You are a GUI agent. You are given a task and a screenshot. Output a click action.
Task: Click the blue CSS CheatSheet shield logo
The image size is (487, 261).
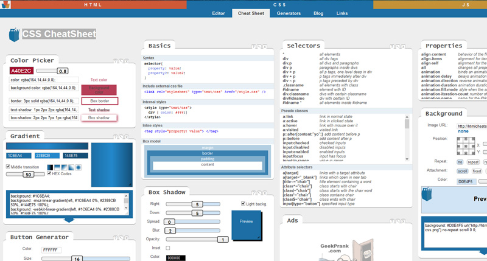click(14, 35)
